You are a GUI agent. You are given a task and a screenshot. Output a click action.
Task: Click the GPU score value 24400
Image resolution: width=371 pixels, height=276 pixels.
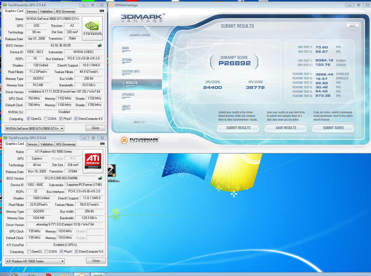[212, 87]
